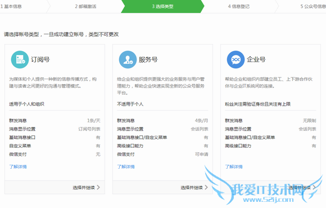
Task: Open 了解详情 link under 服务号
Action: [126, 166]
